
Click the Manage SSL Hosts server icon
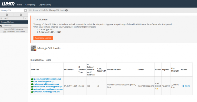pyautogui.click(x=33, y=48)
